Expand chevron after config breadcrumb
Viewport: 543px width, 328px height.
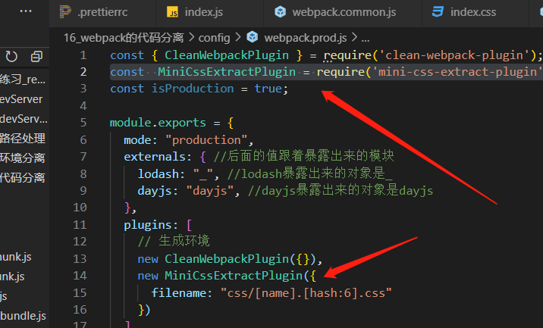click(x=238, y=36)
